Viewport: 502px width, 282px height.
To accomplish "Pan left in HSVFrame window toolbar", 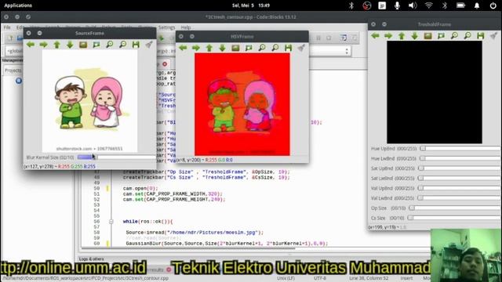I will 183,48.
